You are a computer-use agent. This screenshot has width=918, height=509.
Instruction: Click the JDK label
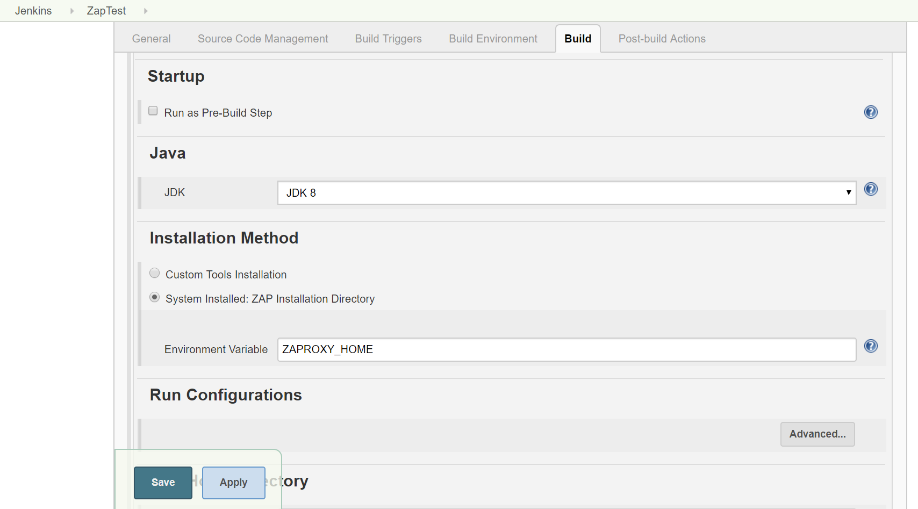pyautogui.click(x=175, y=192)
